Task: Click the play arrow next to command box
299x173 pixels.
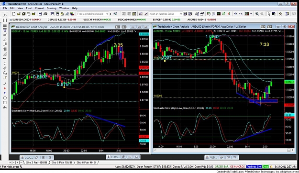Action: (x=111, y=14)
